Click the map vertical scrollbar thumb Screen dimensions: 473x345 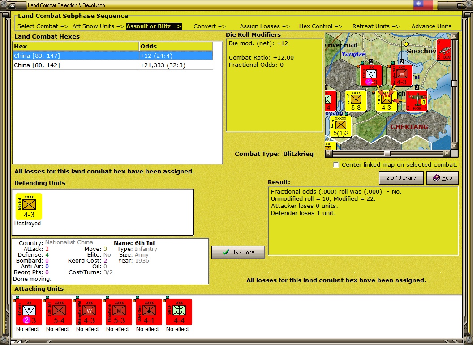pos(454,83)
